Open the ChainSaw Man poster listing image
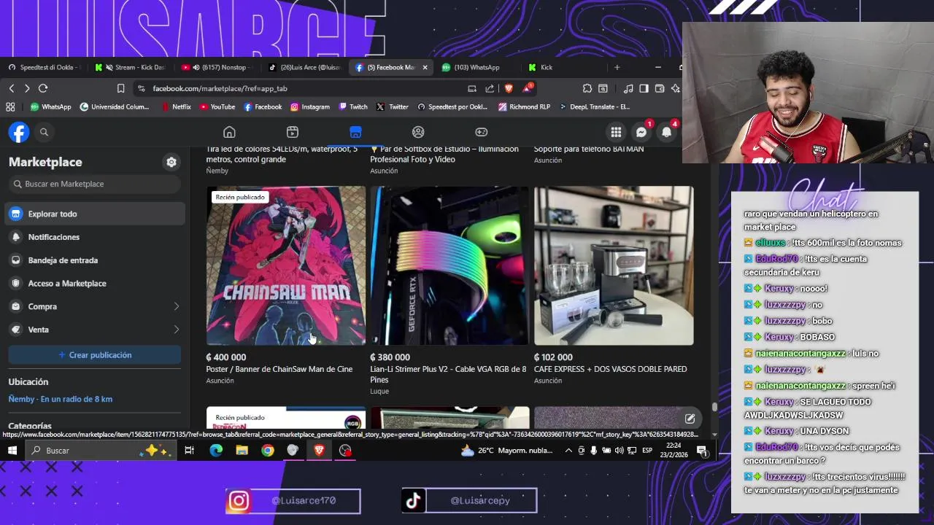This screenshot has width=934, height=525. [x=286, y=265]
